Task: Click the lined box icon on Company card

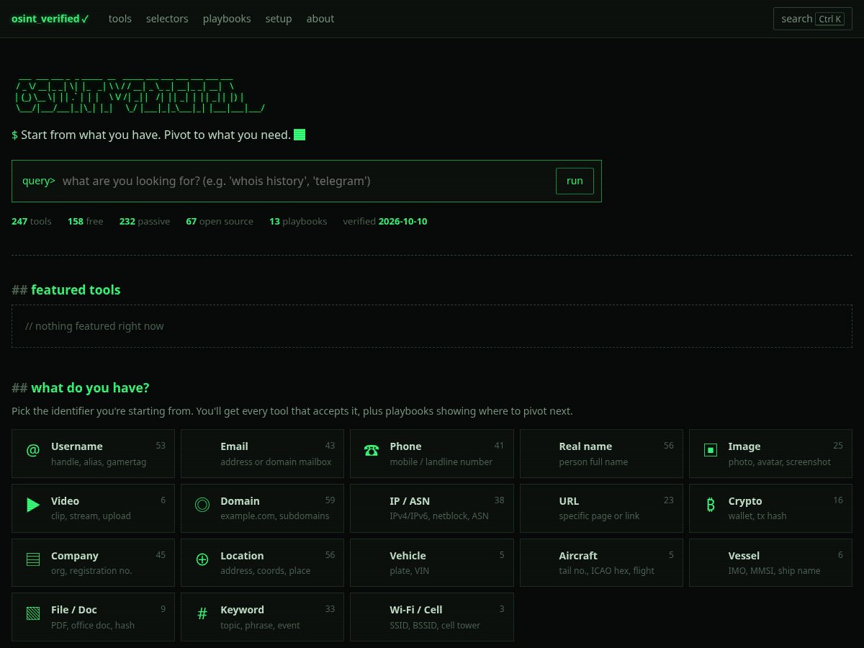Action: click(x=33, y=559)
